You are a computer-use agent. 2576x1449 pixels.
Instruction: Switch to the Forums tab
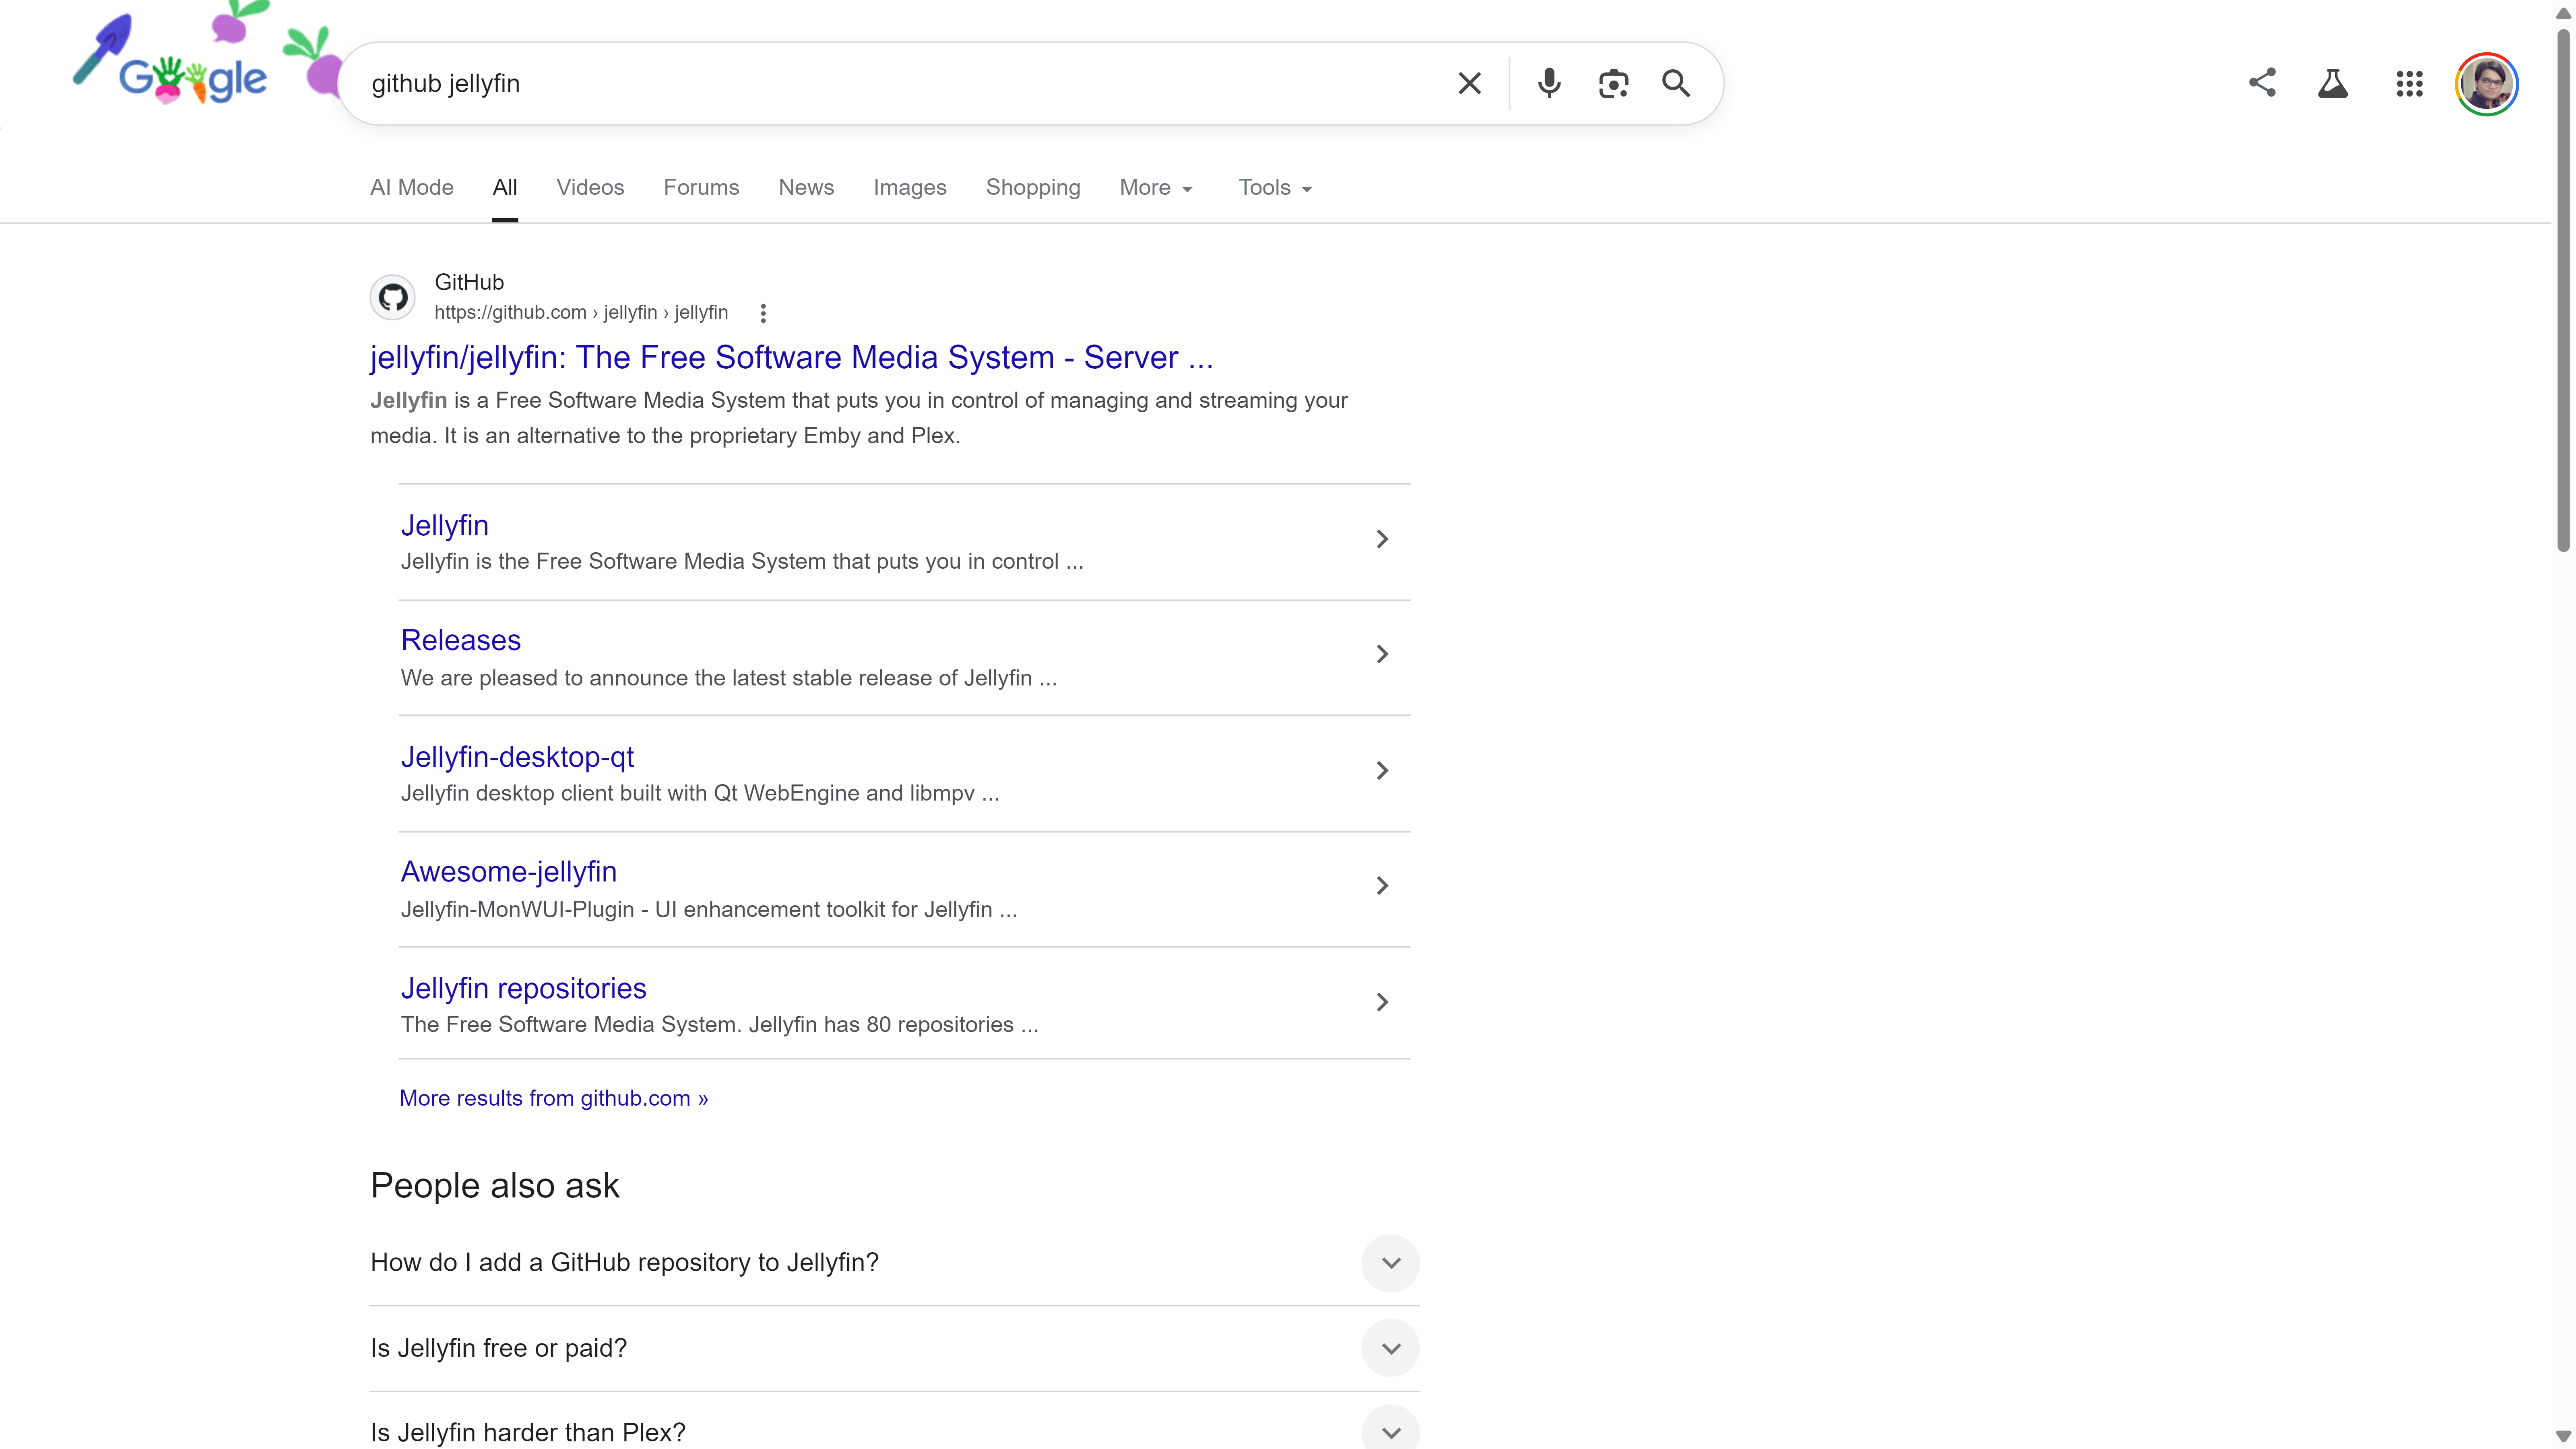point(701,187)
